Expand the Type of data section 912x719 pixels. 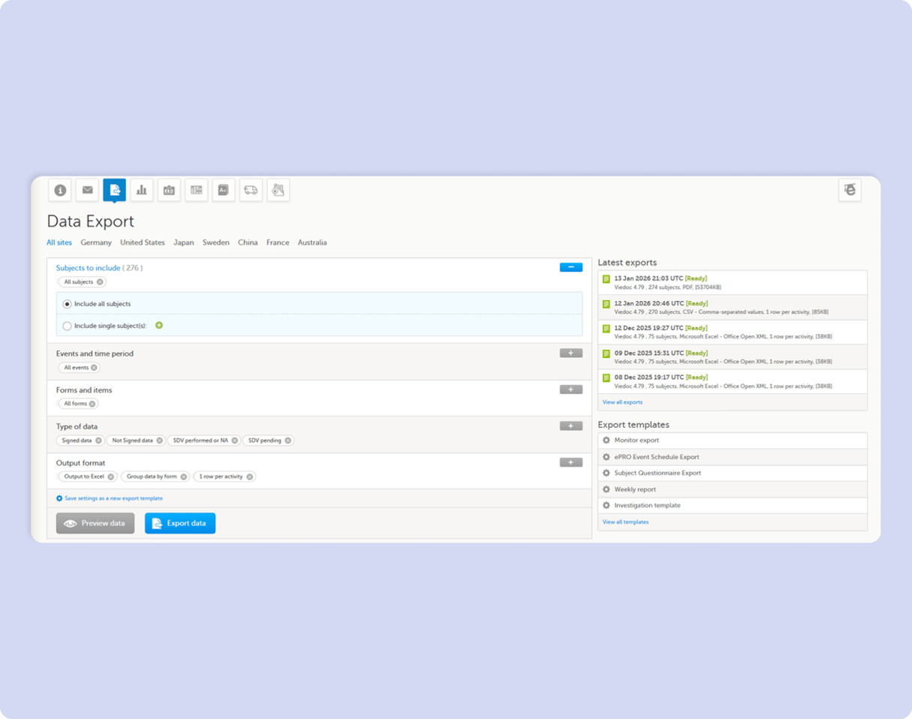point(570,426)
